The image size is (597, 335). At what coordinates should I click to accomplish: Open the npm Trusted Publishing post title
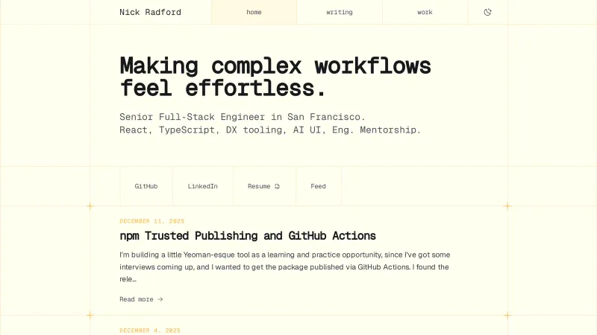[x=248, y=236]
